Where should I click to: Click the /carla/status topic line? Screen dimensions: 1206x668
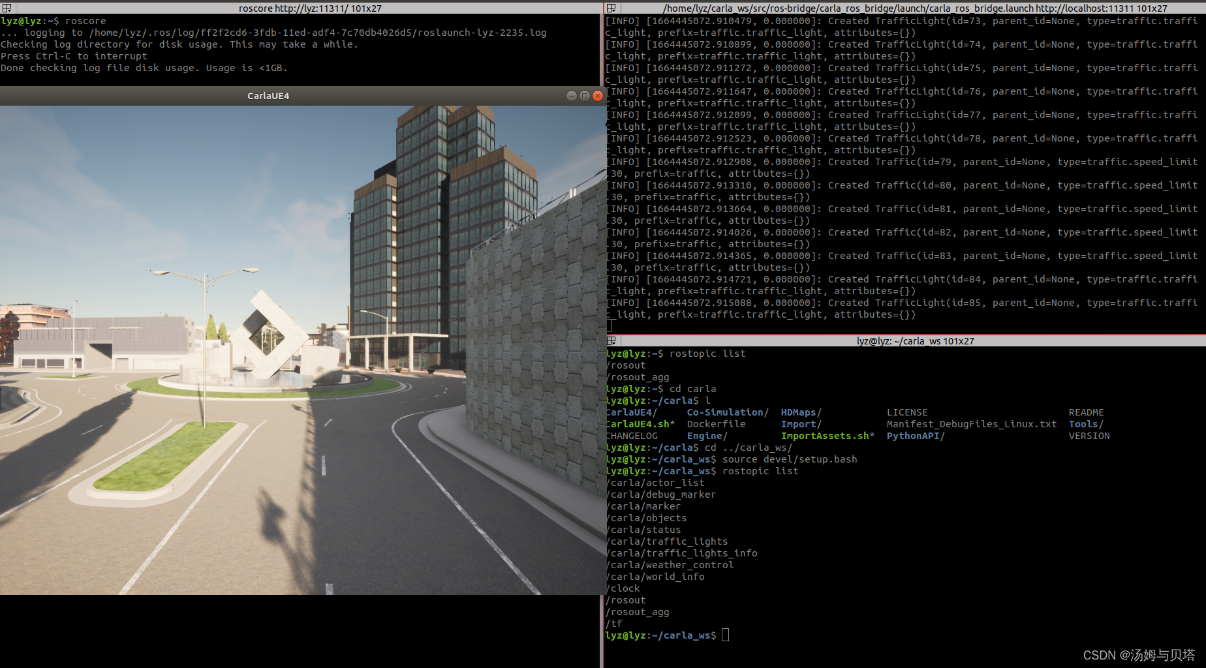coord(643,530)
